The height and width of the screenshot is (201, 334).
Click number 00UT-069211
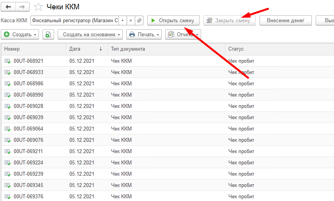28,151
